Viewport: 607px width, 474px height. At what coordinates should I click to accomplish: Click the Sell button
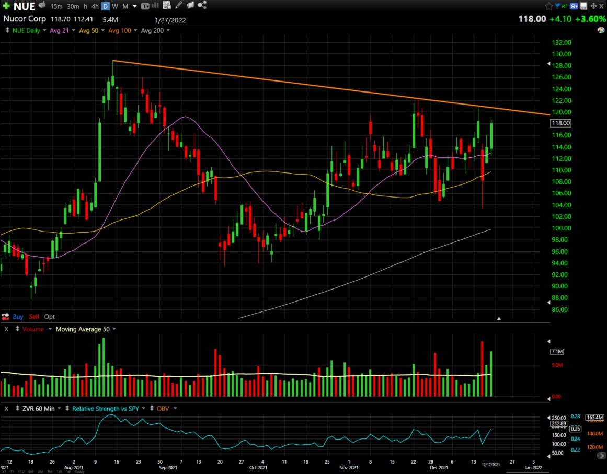point(34,317)
